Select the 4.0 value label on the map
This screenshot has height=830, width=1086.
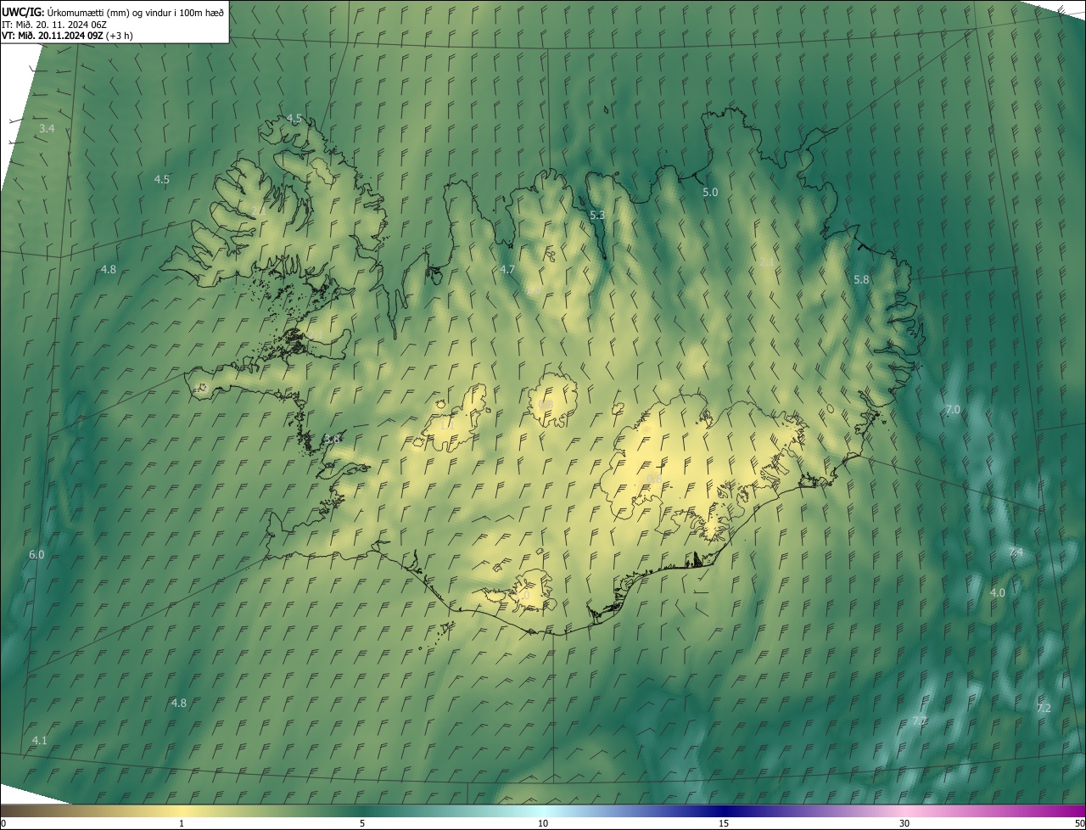click(998, 592)
